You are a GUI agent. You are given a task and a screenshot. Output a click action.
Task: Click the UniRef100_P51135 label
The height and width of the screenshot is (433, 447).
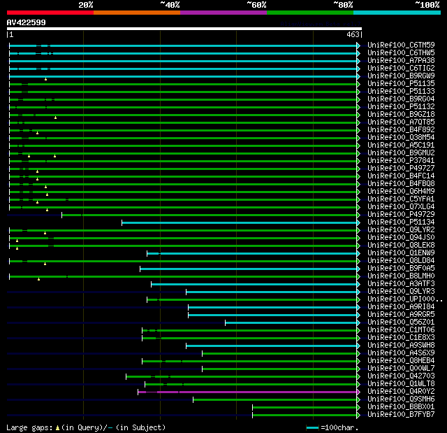pos(401,84)
